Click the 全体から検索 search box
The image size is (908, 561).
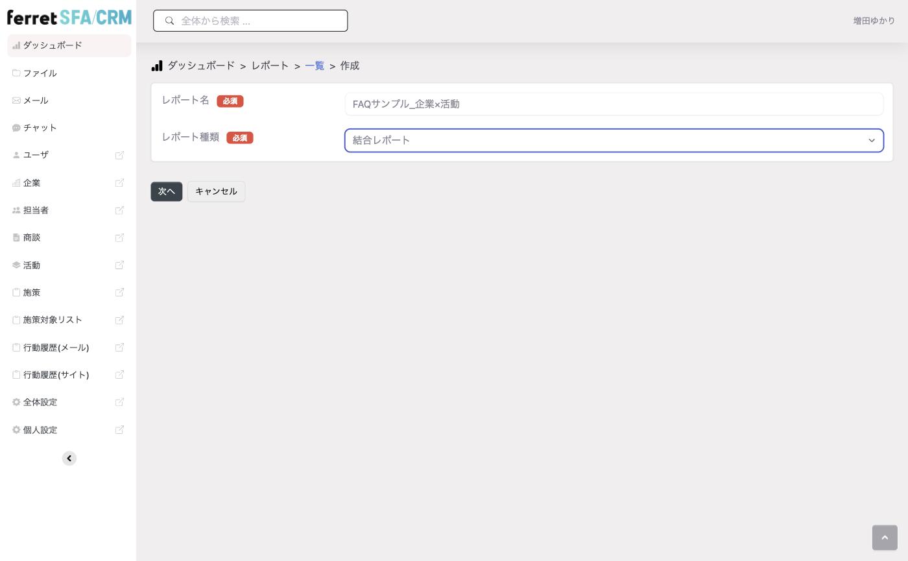(250, 21)
